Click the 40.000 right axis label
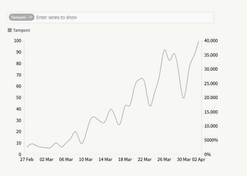 pos(211,41)
